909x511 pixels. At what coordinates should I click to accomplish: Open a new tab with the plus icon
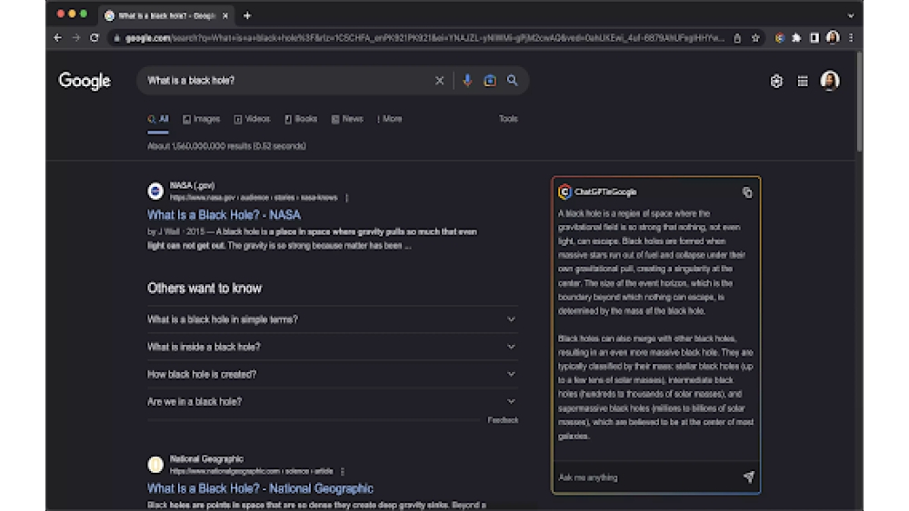(x=247, y=15)
